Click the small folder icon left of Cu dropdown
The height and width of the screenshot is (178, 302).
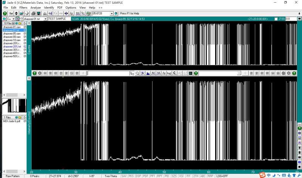point(5,19)
